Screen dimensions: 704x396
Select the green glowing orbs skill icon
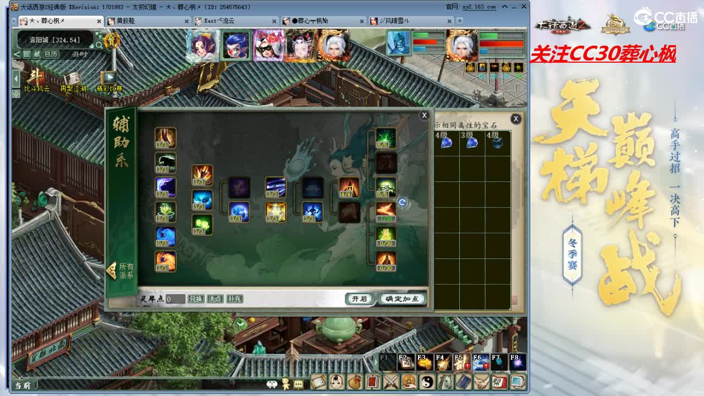[x=202, y=224]
